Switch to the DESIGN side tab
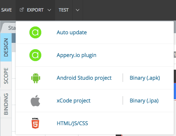 tap(6, 47)
